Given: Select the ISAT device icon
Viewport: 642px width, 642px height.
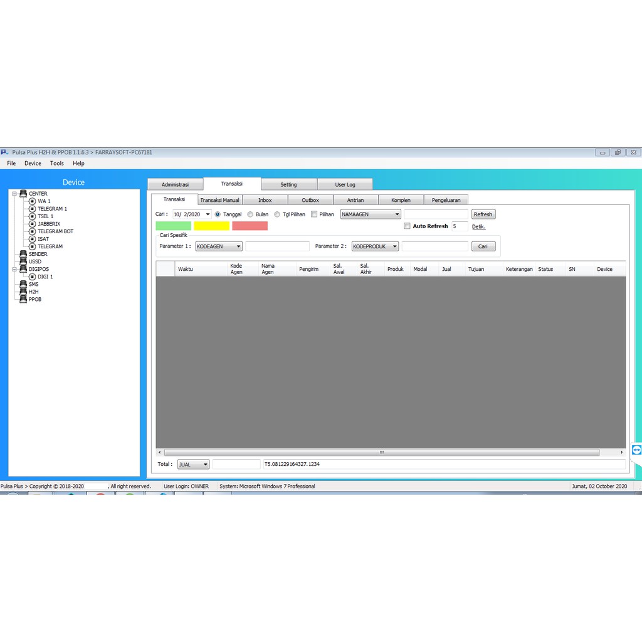Looking at the screenshot, I should pyautogui.click(x=33, y=239).
